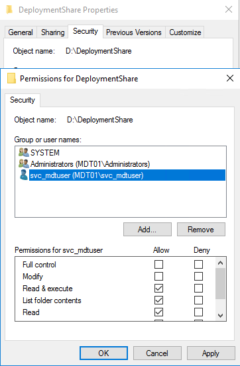Click Apply to save permissions
Screen dimensions: 240x366
click(211, 353)
